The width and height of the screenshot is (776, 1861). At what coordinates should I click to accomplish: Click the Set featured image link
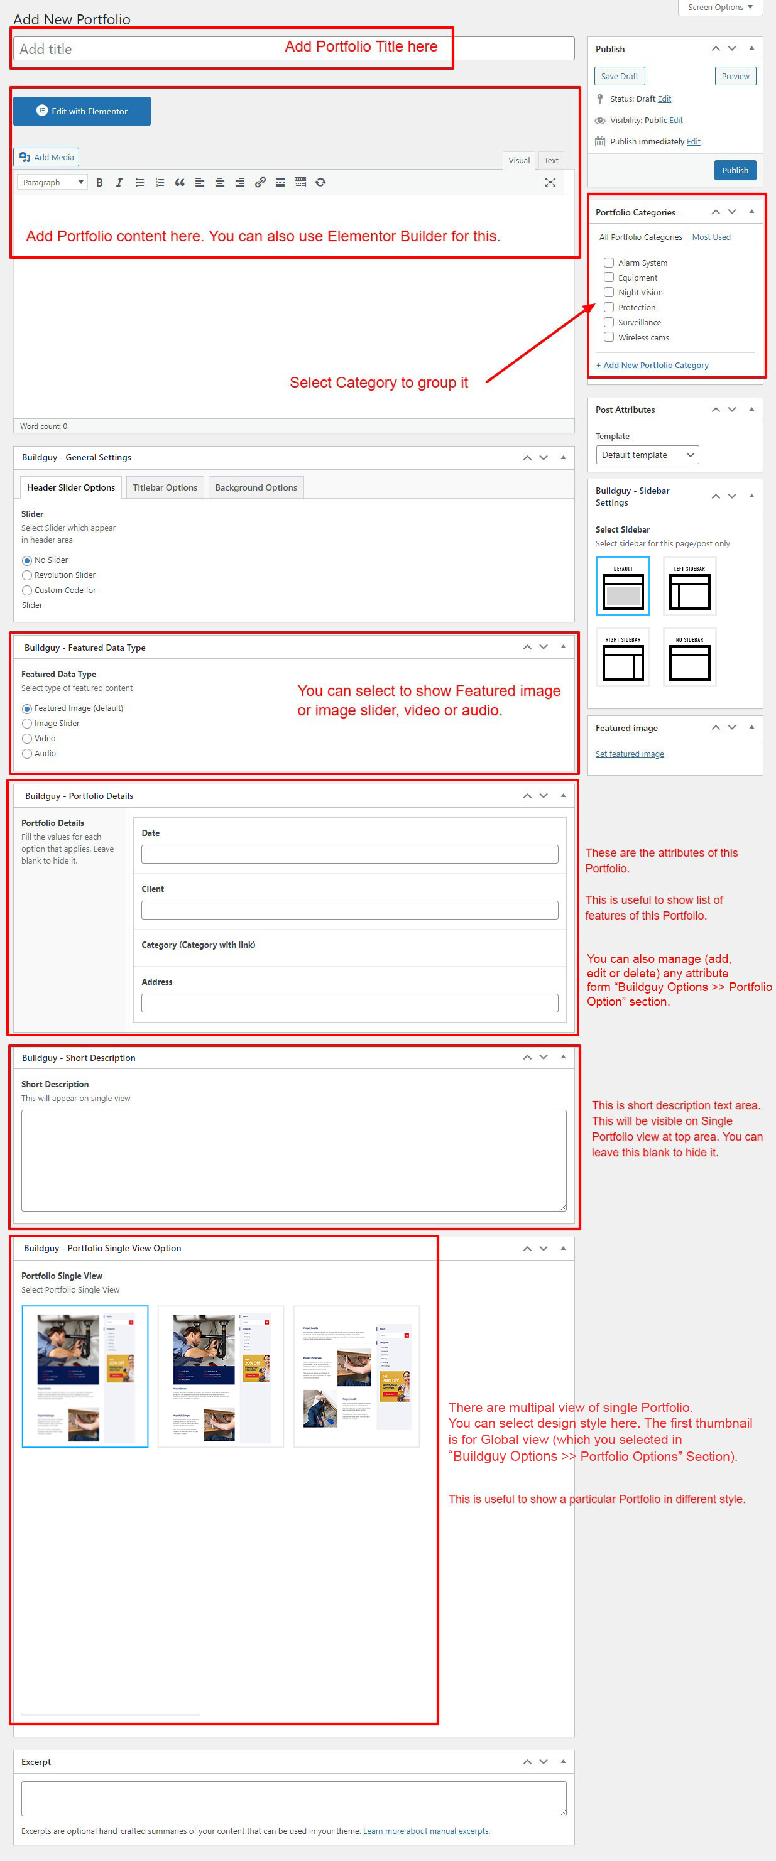pos(630,754)
